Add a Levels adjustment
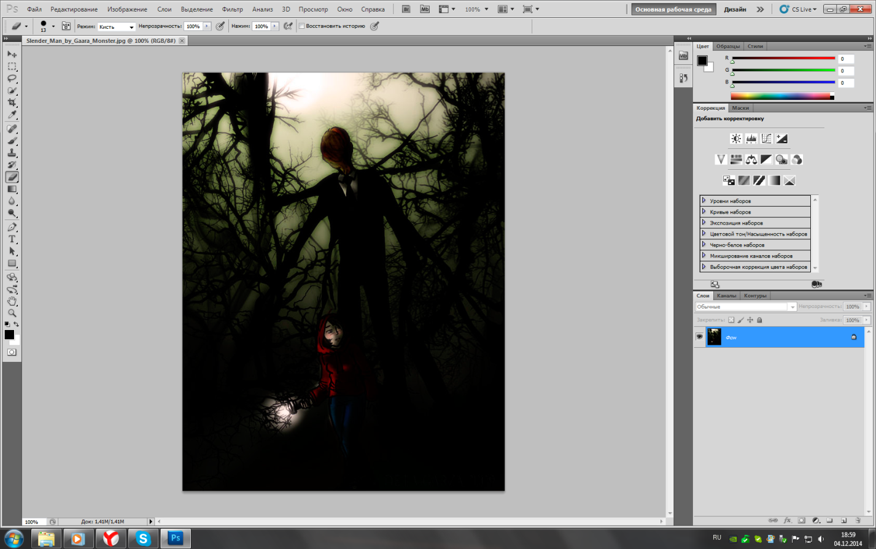Viewport: 876px width, 549px height. tap(751, 139)
